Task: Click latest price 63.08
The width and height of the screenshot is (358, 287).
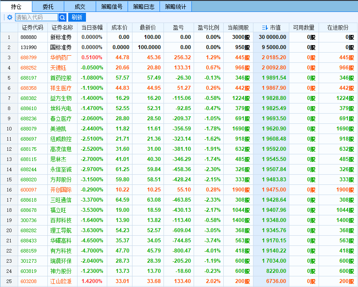Action: tap(154, 200)
